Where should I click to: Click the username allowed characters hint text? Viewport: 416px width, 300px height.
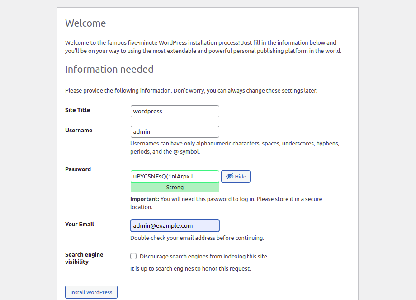[235, 148]
